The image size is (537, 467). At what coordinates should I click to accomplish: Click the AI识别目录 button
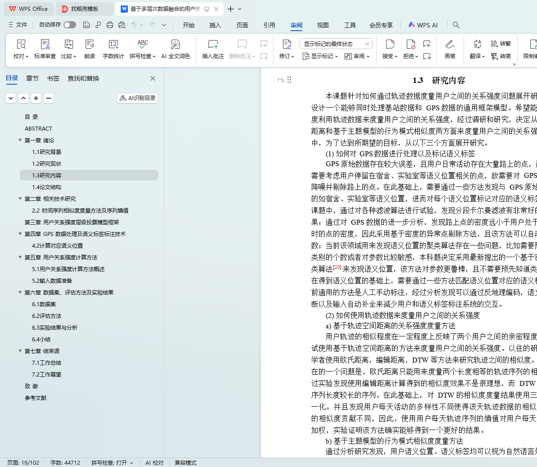pos(137,98)
